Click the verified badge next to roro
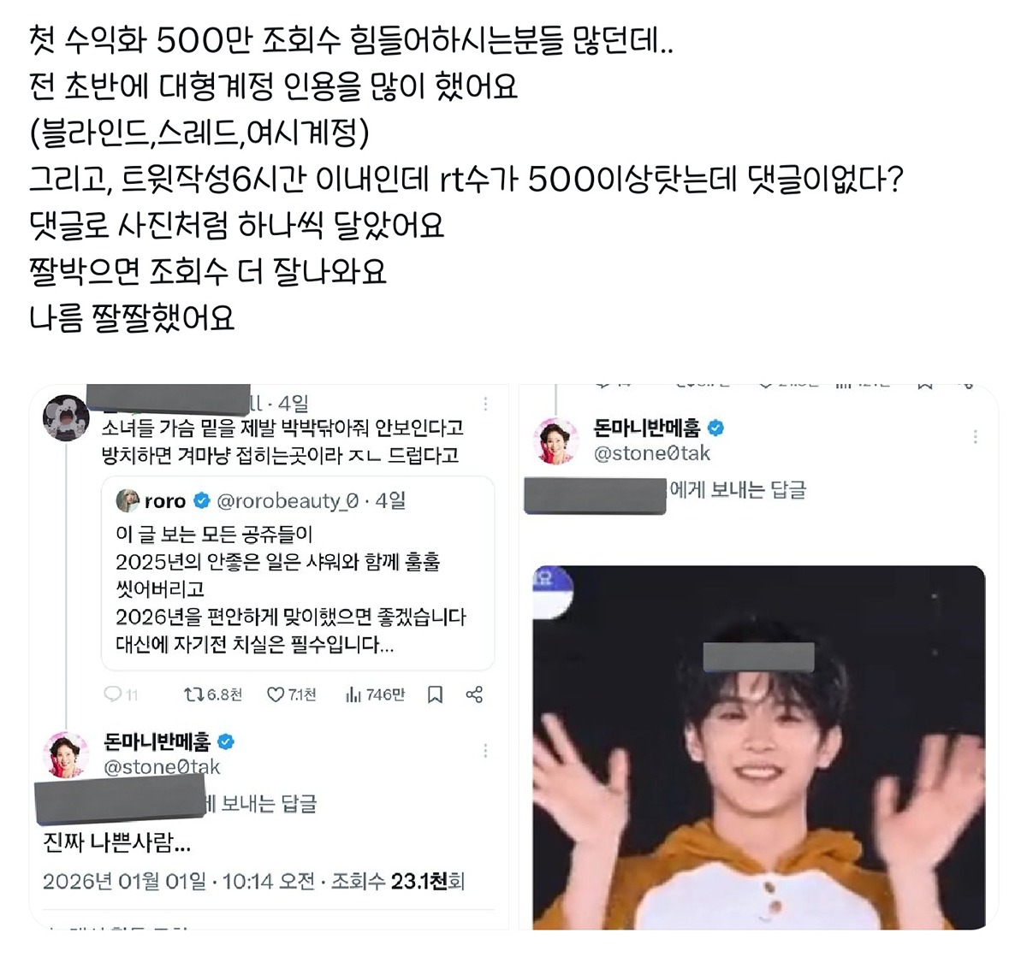 tap(202, 500)
